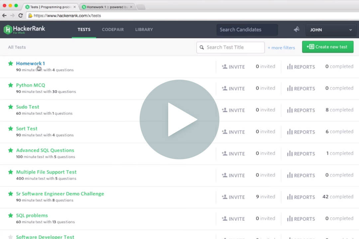The width and height of the screenshot is (359, 239).
Task: Play the video with the center play button
Action: click(179, 119)
